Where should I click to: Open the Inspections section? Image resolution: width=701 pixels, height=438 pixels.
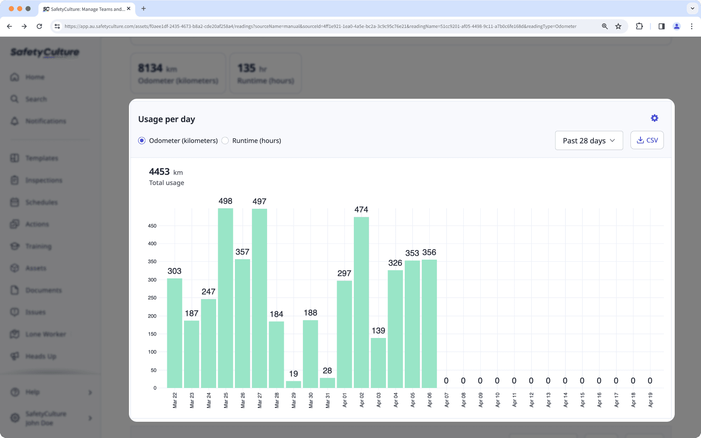tap(44, 180)
